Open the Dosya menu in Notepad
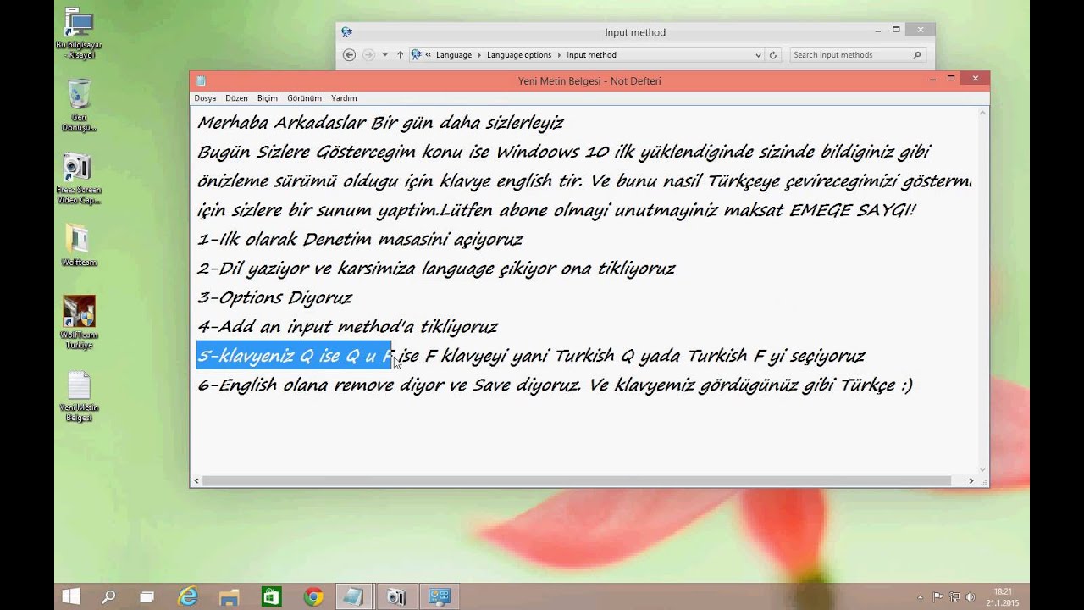 (205, 98)
